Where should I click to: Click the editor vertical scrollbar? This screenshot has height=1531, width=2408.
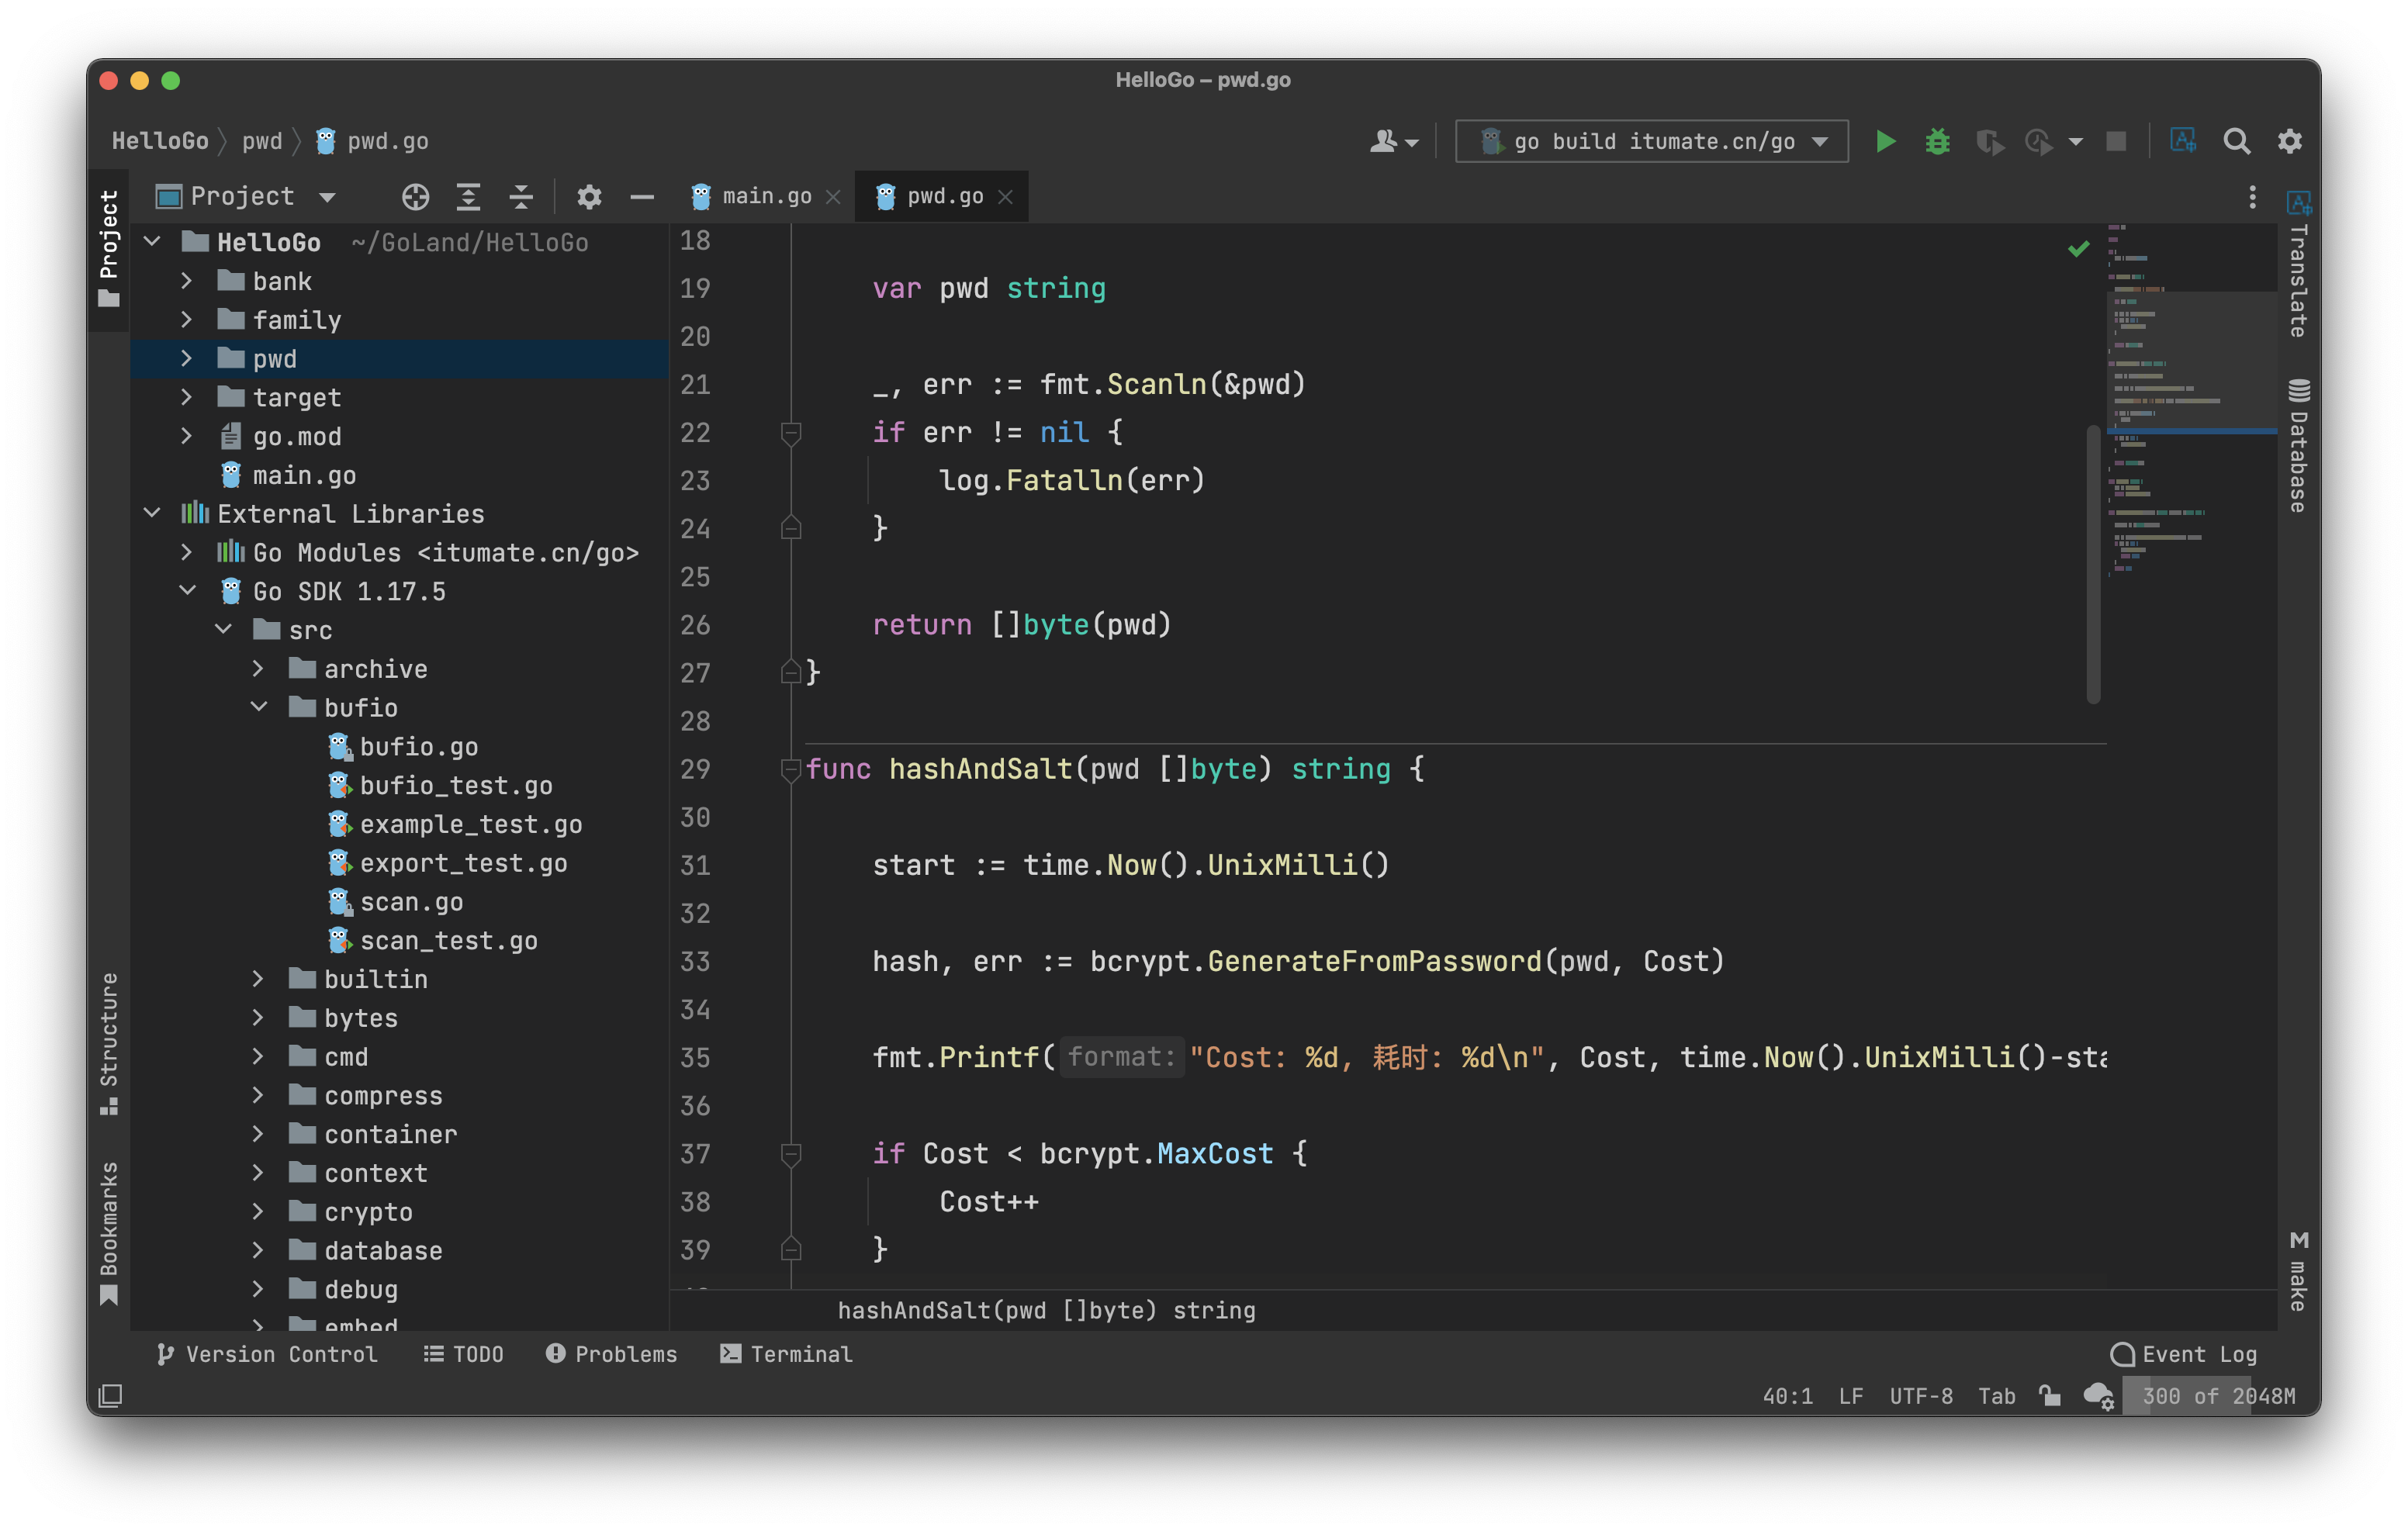pos(2092,564)
